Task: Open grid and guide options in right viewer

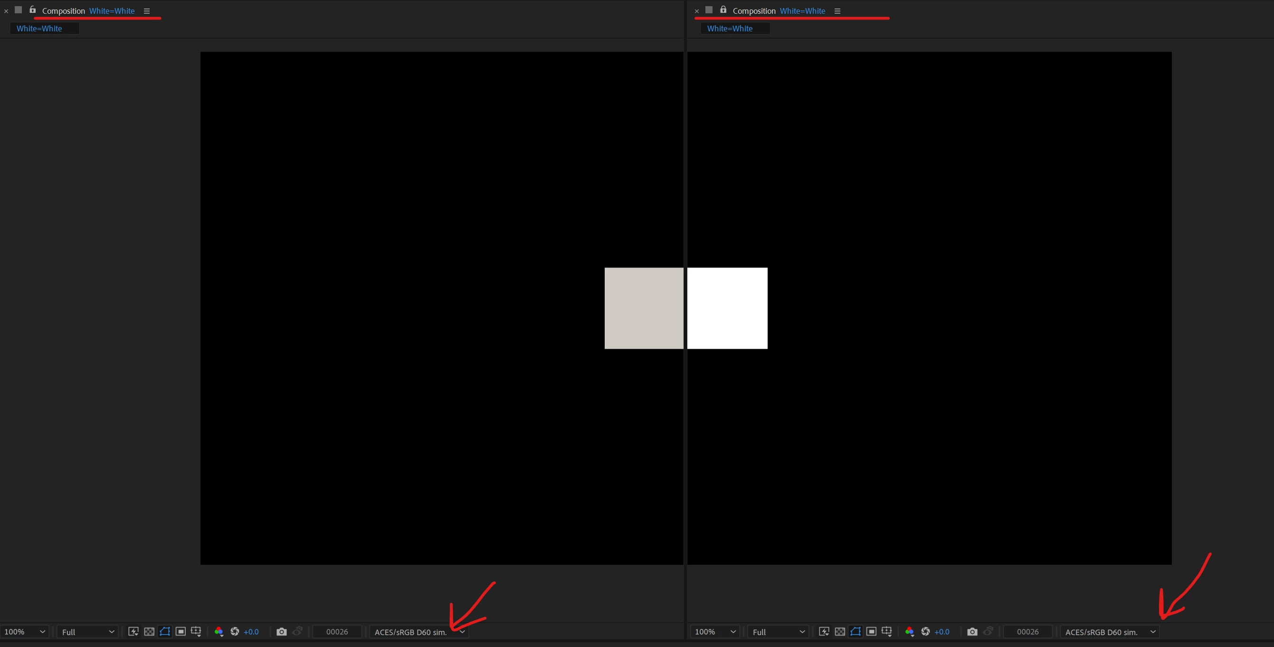Action: point(887,632)
